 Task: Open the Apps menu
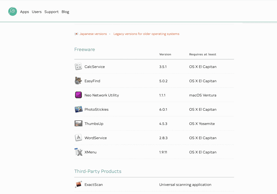coord(24,12)
